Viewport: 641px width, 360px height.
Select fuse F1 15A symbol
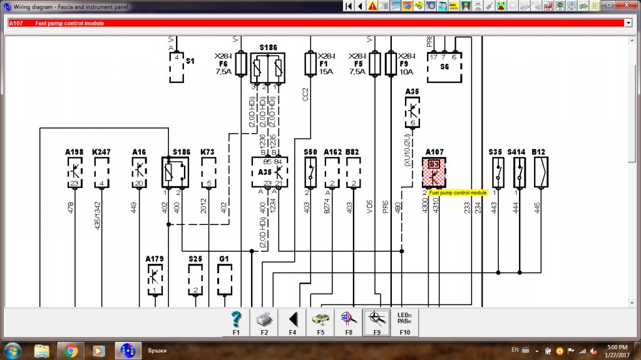click(x=310, y=64)
